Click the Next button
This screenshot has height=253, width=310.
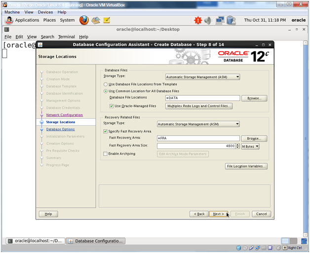pos(219,214)
